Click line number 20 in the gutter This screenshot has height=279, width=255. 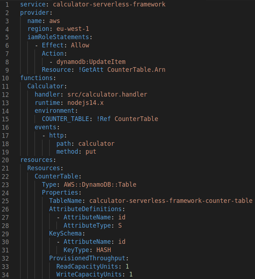(5, 160)
